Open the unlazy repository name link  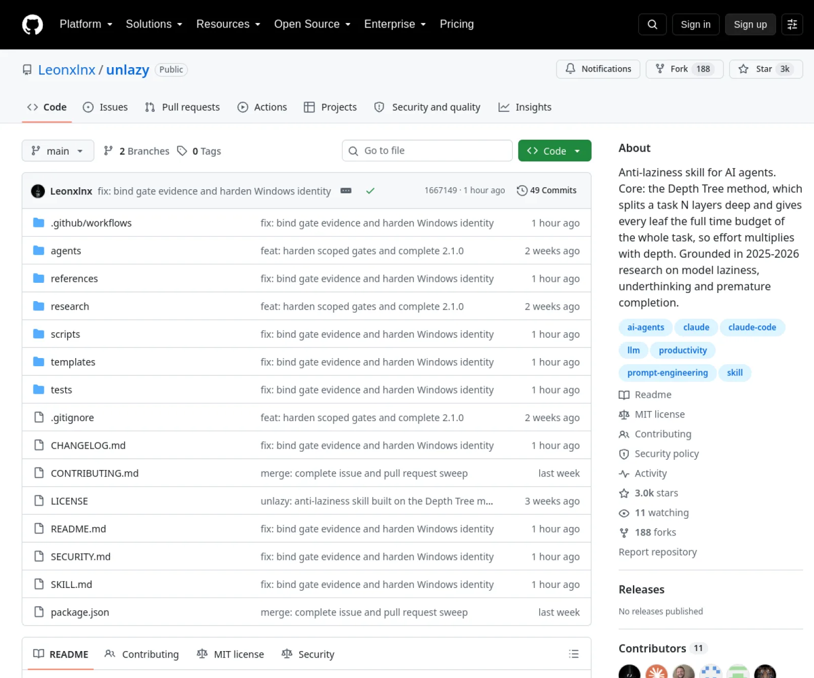coord(128,70)
